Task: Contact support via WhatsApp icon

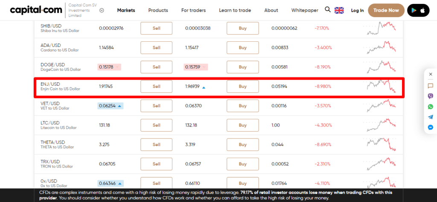Action: pyautogui.click(x=431, y=107)
